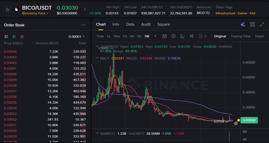
Task: Select the Time chart interval
Action: coord(100,36)
